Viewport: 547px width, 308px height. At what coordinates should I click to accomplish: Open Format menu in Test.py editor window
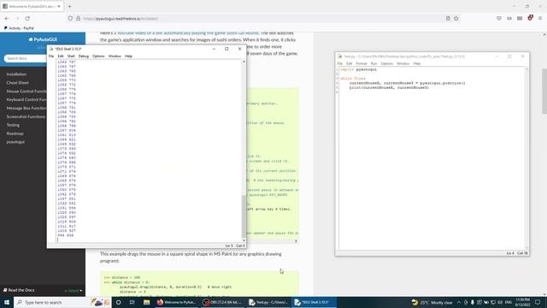coord(361,63)
